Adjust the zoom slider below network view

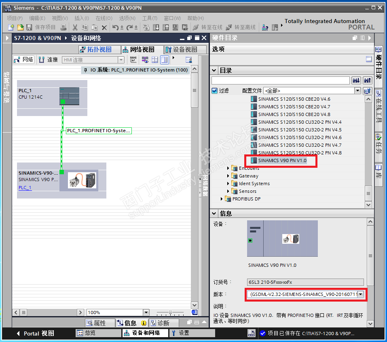(170, 313)
